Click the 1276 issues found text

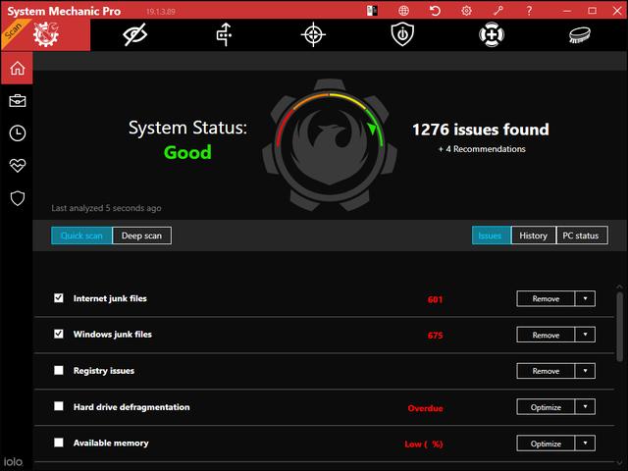coord(481,130)
